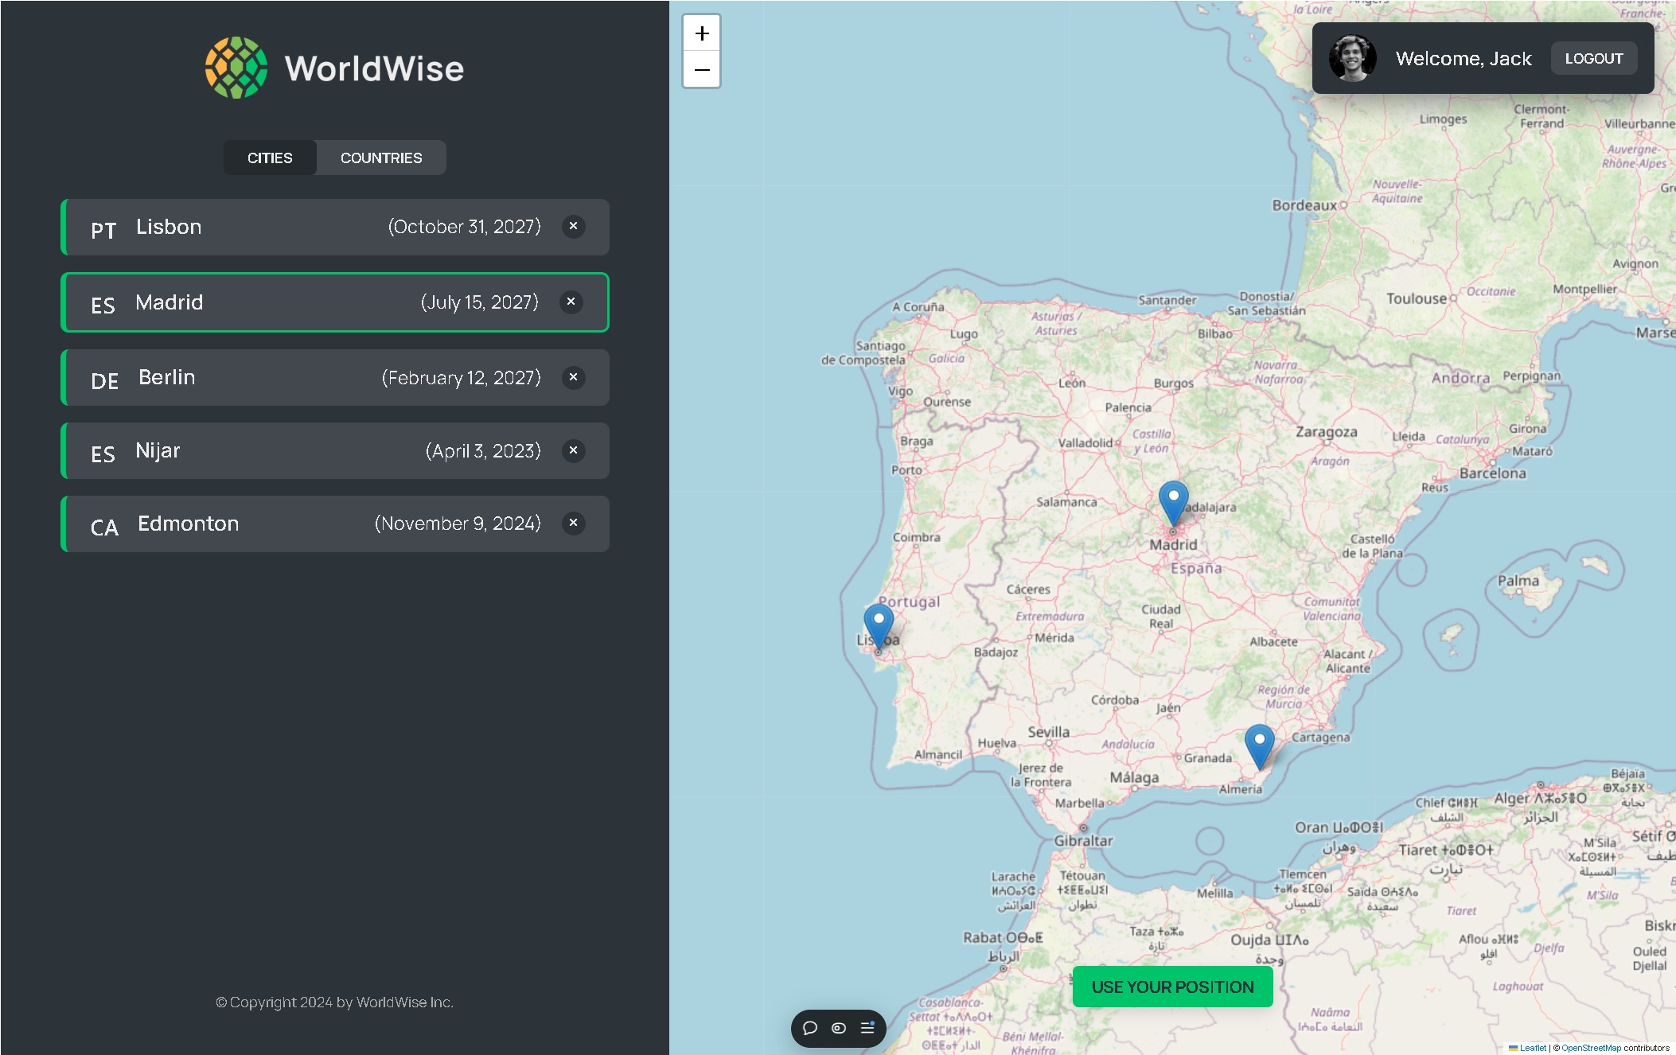This screenshot has width=1676, height=1055.
Task: Switch to the Countries tab
Action: click(x=381, y=158)
